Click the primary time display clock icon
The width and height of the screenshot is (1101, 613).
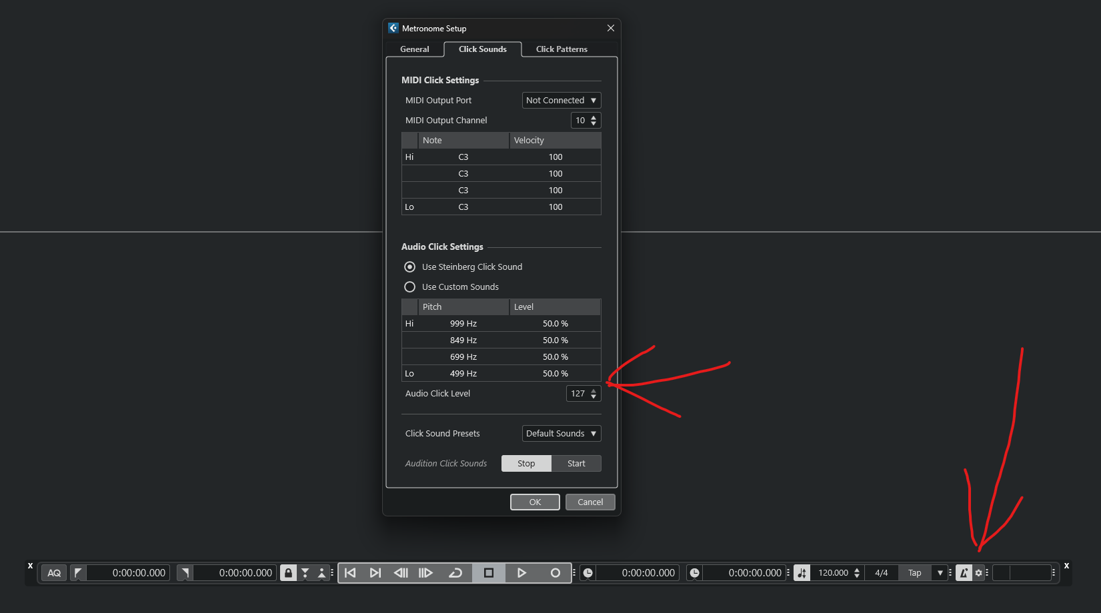click(x=588, y=573)
